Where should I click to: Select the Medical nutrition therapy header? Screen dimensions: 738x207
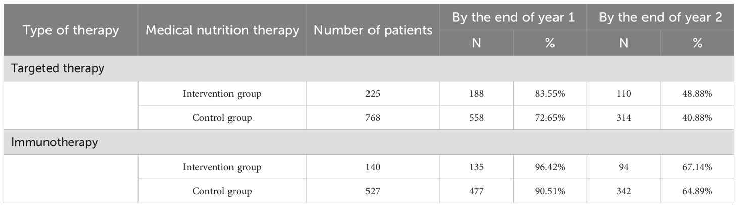click(x=222, y=30)
